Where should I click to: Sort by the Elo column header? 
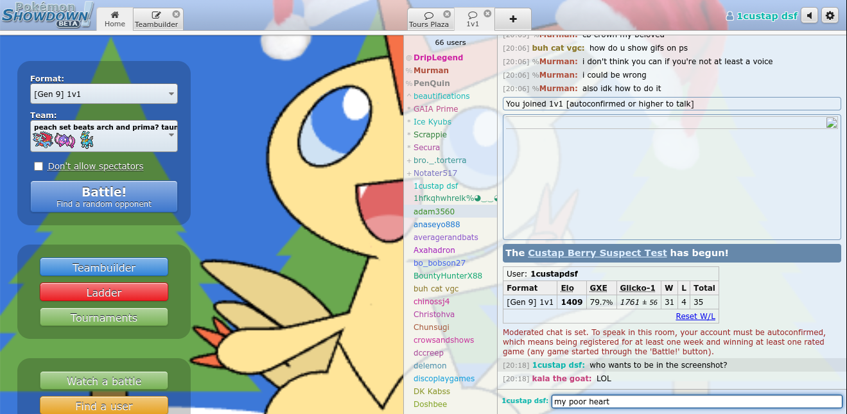point(567,288)
